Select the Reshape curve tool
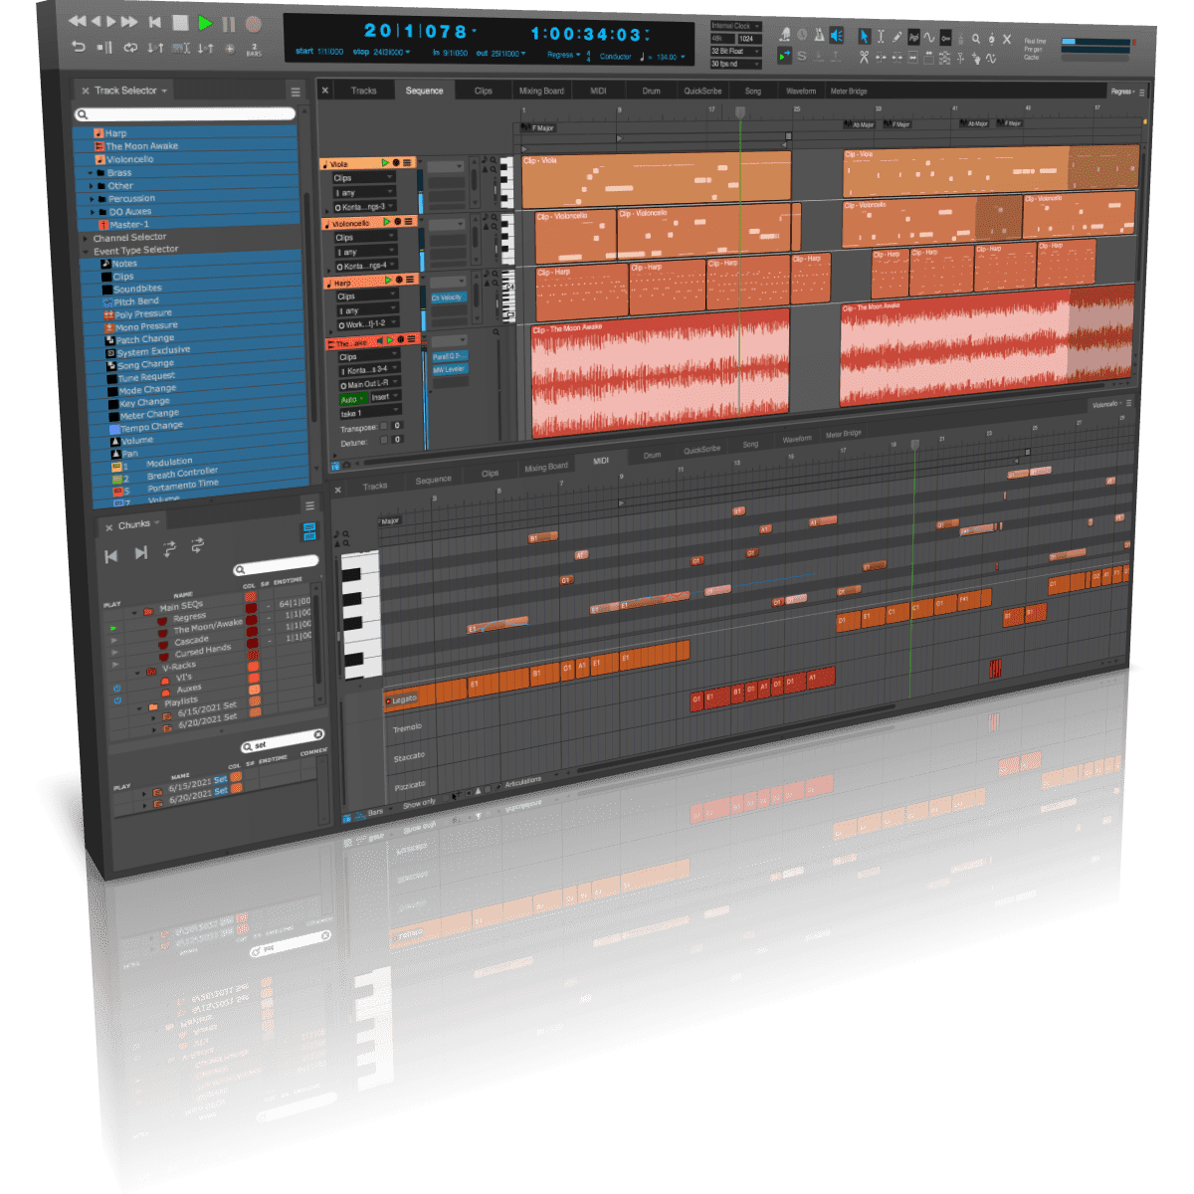1194x1194 pixels. pos(928,38)
